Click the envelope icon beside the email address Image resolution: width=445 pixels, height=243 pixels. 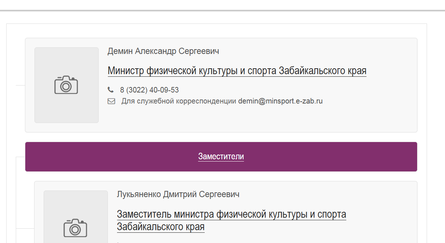click(112, 101)
